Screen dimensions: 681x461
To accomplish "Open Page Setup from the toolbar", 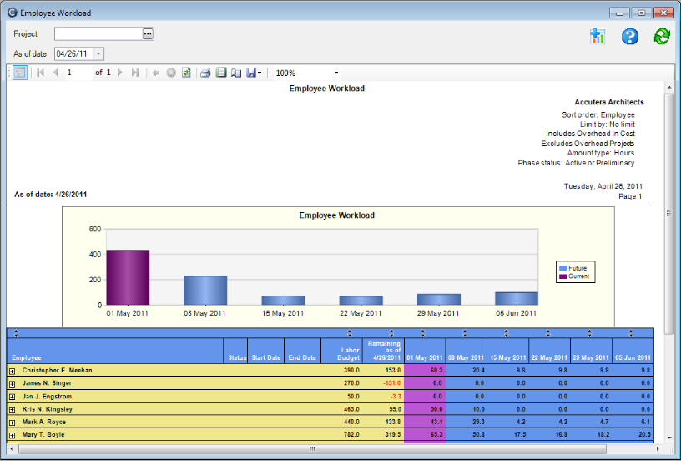I will pos(235,73).
